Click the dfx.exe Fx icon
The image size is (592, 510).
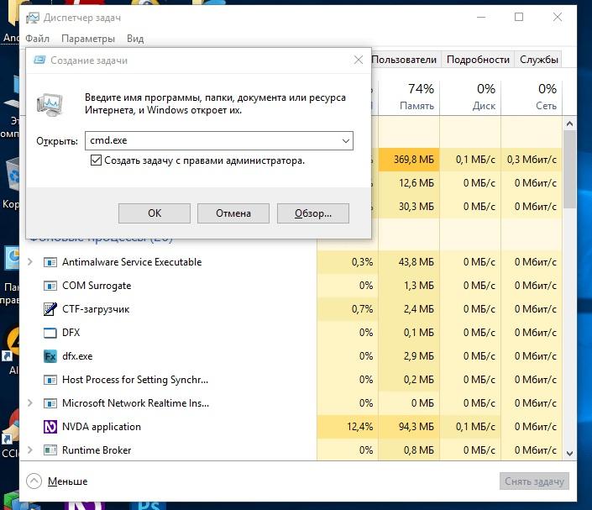[50, 356]
